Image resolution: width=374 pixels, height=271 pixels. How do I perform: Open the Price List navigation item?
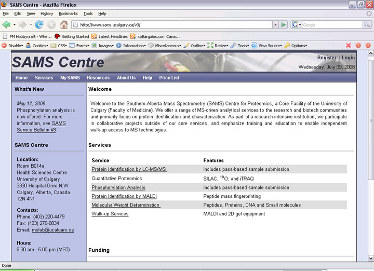coord(169,78)
